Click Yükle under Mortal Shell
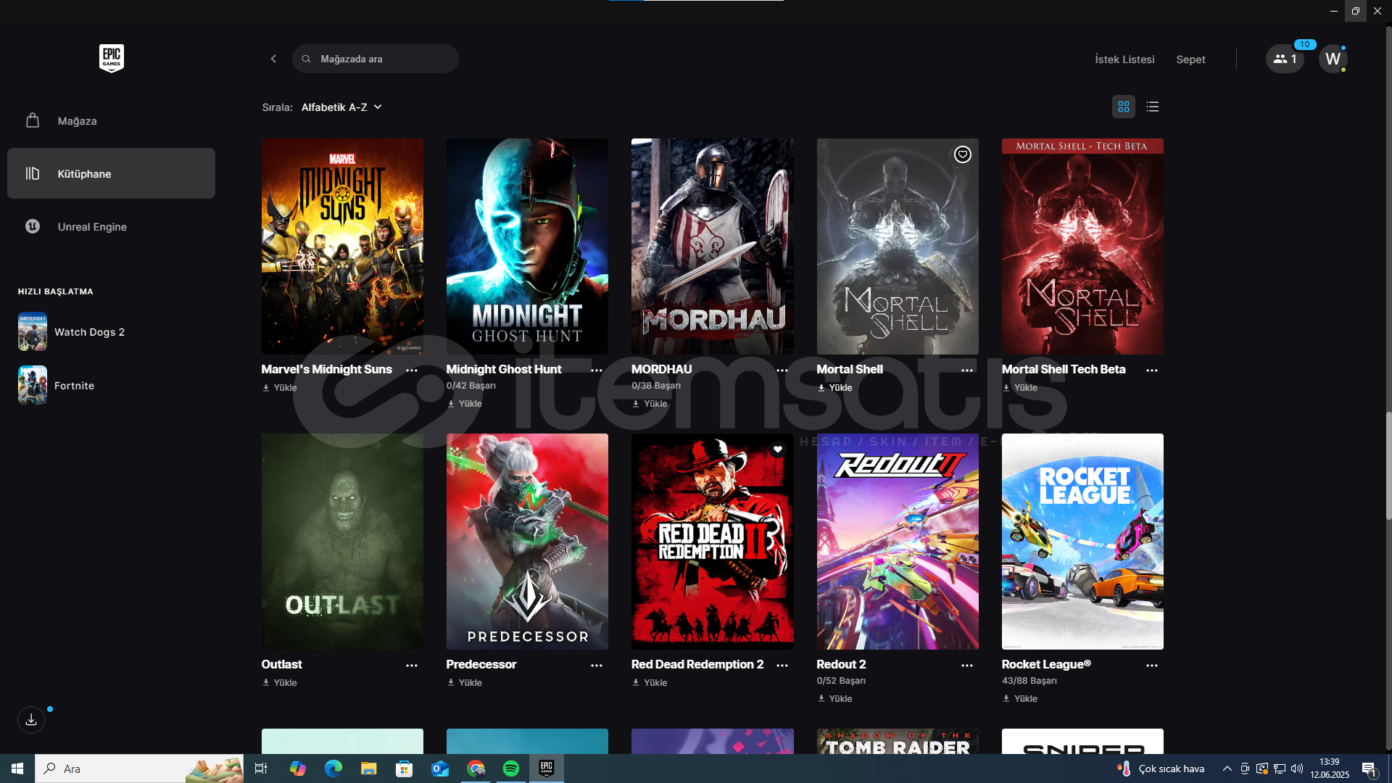1392x783 pixels. tap(835, 388)
